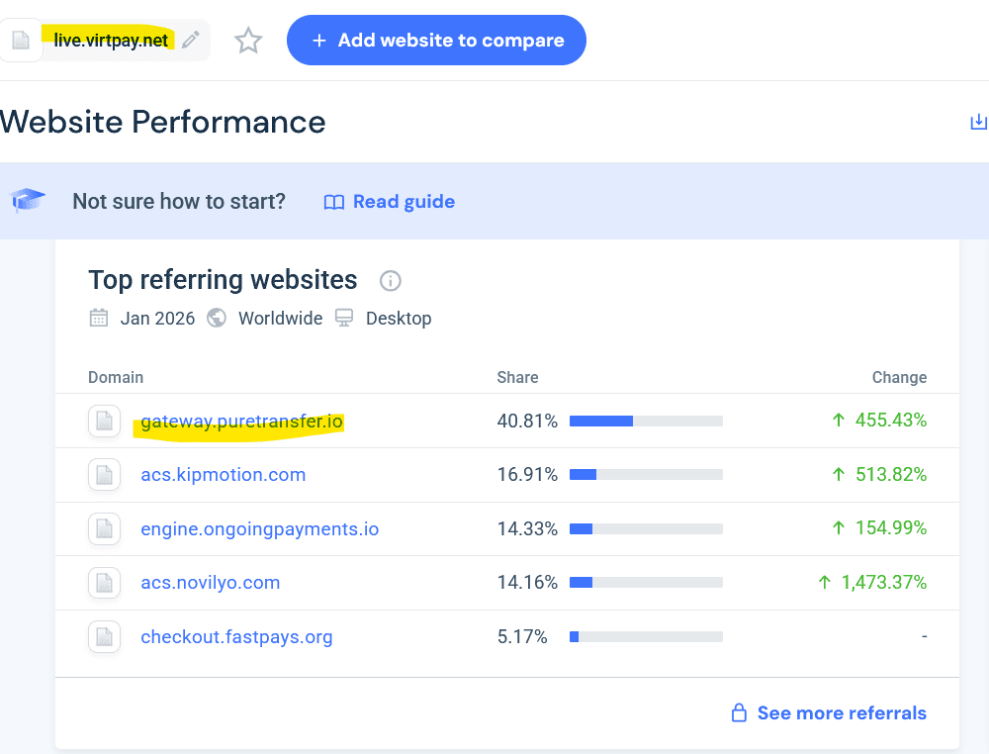Click the book icon beside Read guide
989x754 pixels.
pos(334,201)
